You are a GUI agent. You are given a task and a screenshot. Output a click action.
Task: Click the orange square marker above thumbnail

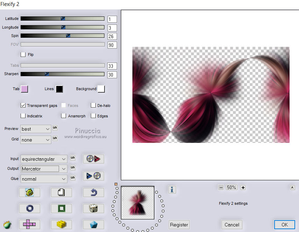point(116,184)
